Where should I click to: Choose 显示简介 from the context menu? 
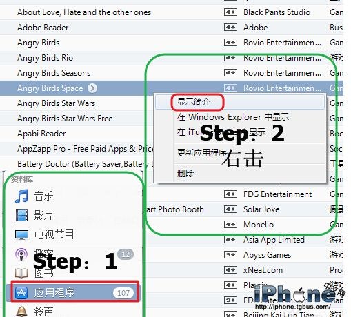(x=194, y=101)
